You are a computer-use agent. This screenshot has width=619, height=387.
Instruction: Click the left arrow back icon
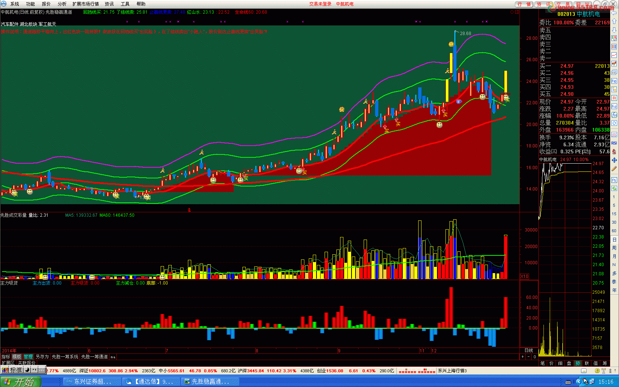pos(614,13)
